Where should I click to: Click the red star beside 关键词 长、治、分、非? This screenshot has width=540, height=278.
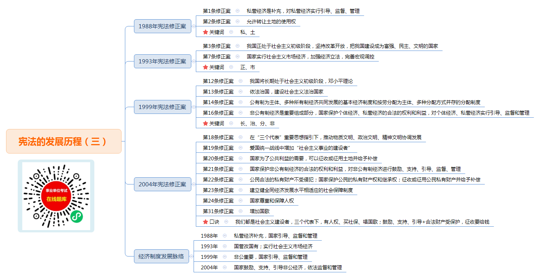205,123
